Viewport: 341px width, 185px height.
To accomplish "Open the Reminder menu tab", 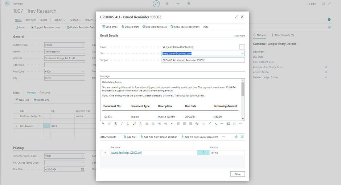I will (30, 20).
